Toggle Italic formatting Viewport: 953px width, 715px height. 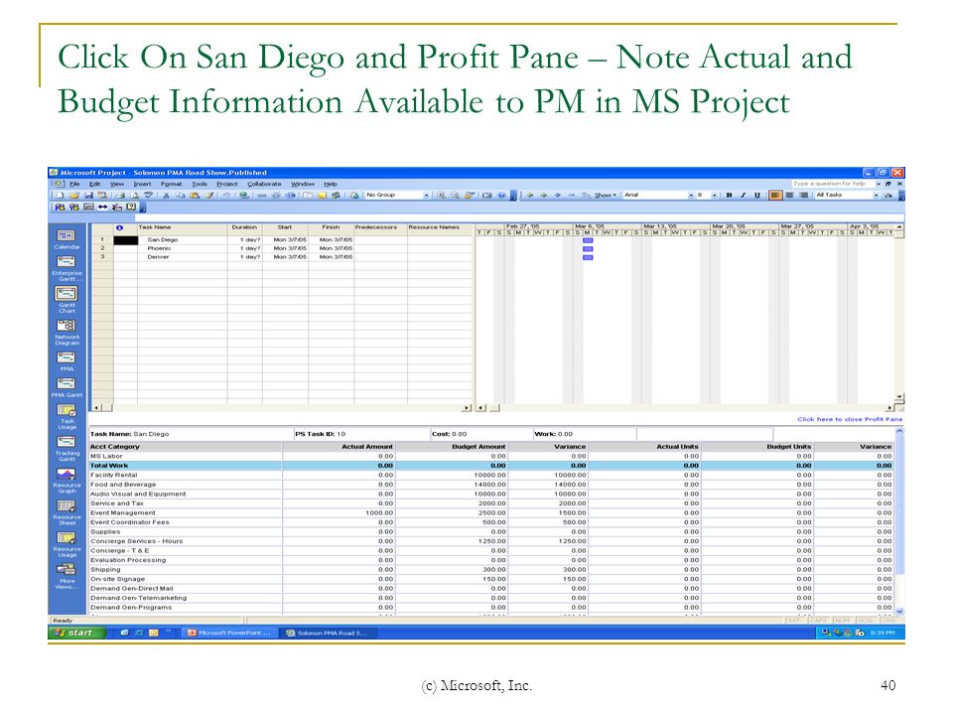pyautogui.click(x=744, y=196)
